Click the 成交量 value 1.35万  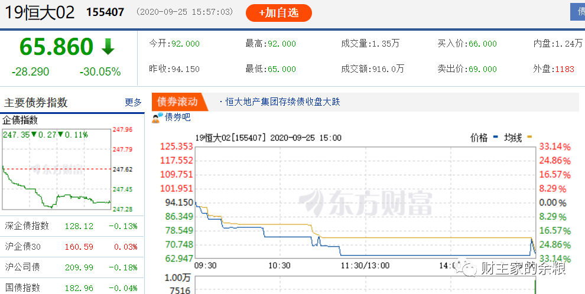pyautogui.click(x=386, y=44)
